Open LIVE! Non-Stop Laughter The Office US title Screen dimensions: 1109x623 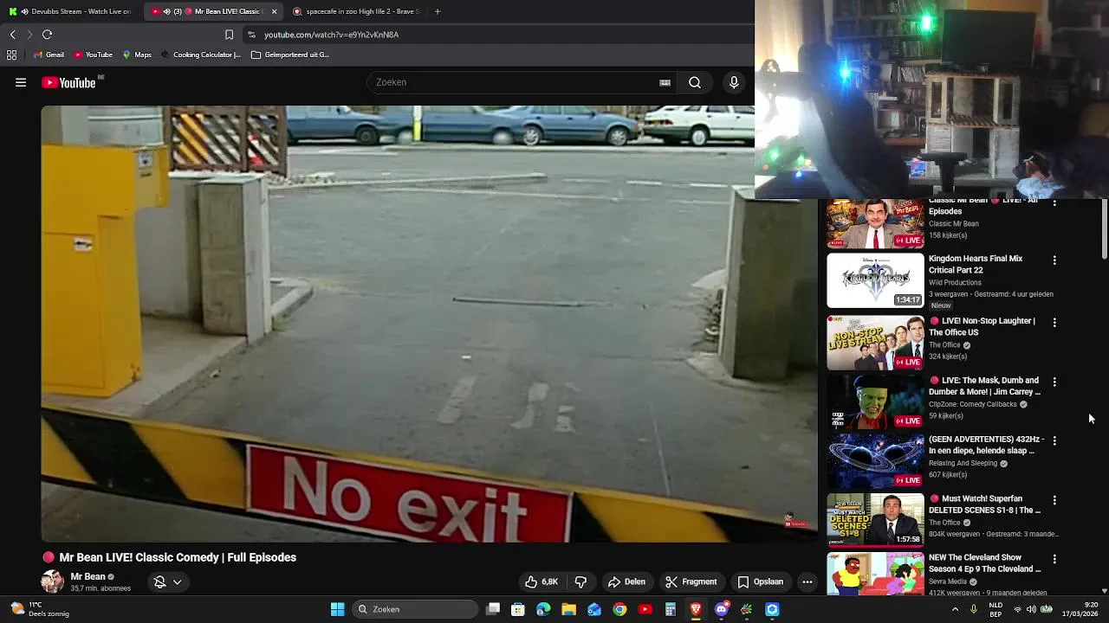pos(982,326)
